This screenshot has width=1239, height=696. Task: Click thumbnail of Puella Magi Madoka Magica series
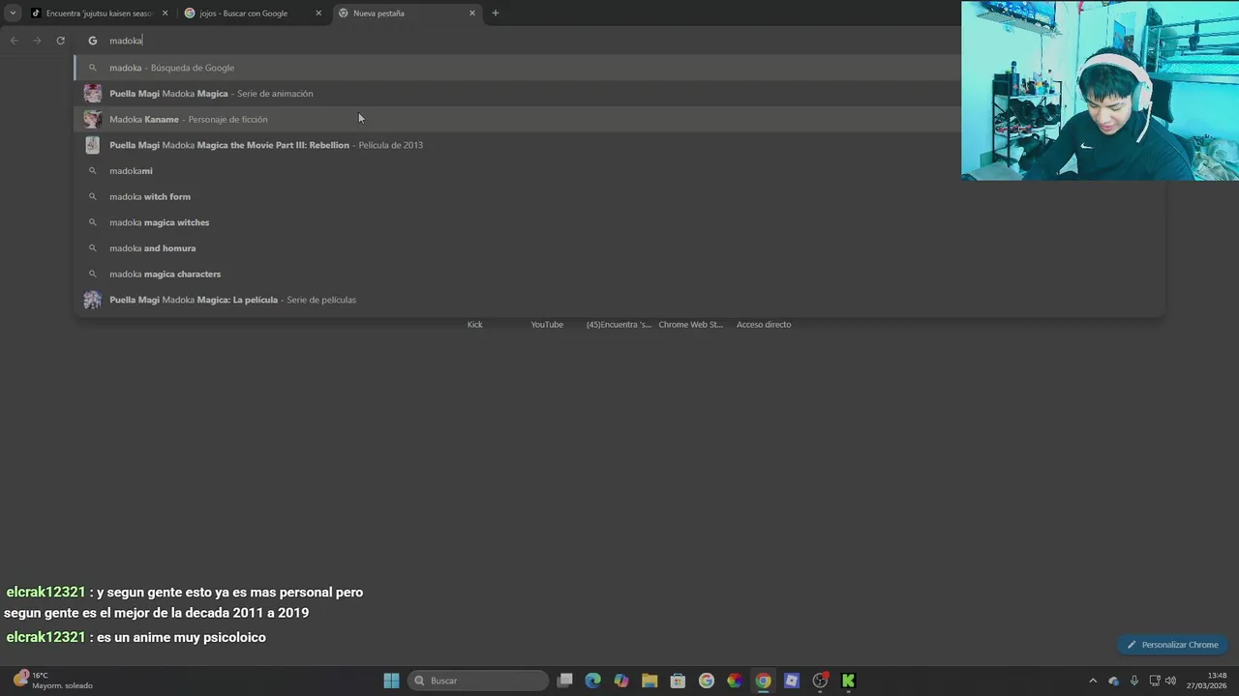click(x=92, y=94)
